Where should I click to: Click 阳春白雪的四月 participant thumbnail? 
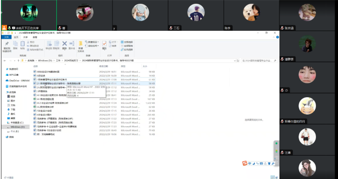coord(307,108)
